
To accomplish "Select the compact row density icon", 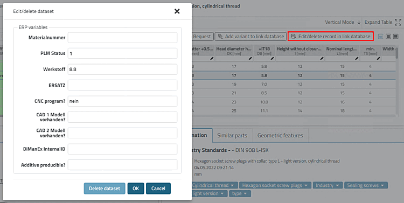I will tap(380, 37).
